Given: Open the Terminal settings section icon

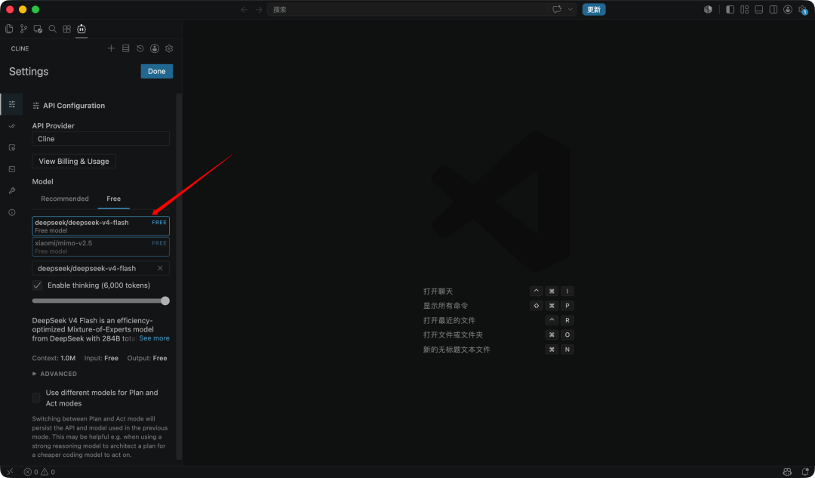Looking at the screenshot, I should 12,169.
